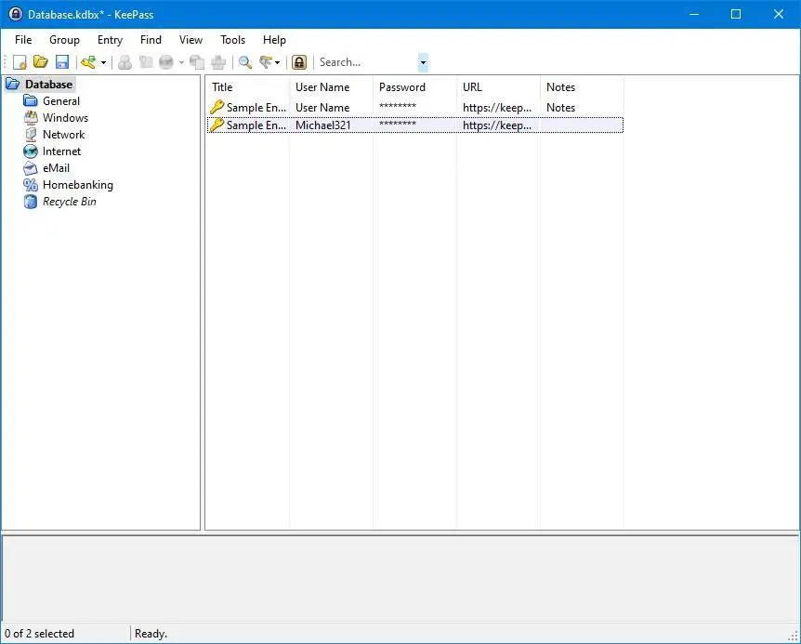Click the password asterisks in Michael321 row

tap(398, 125)
